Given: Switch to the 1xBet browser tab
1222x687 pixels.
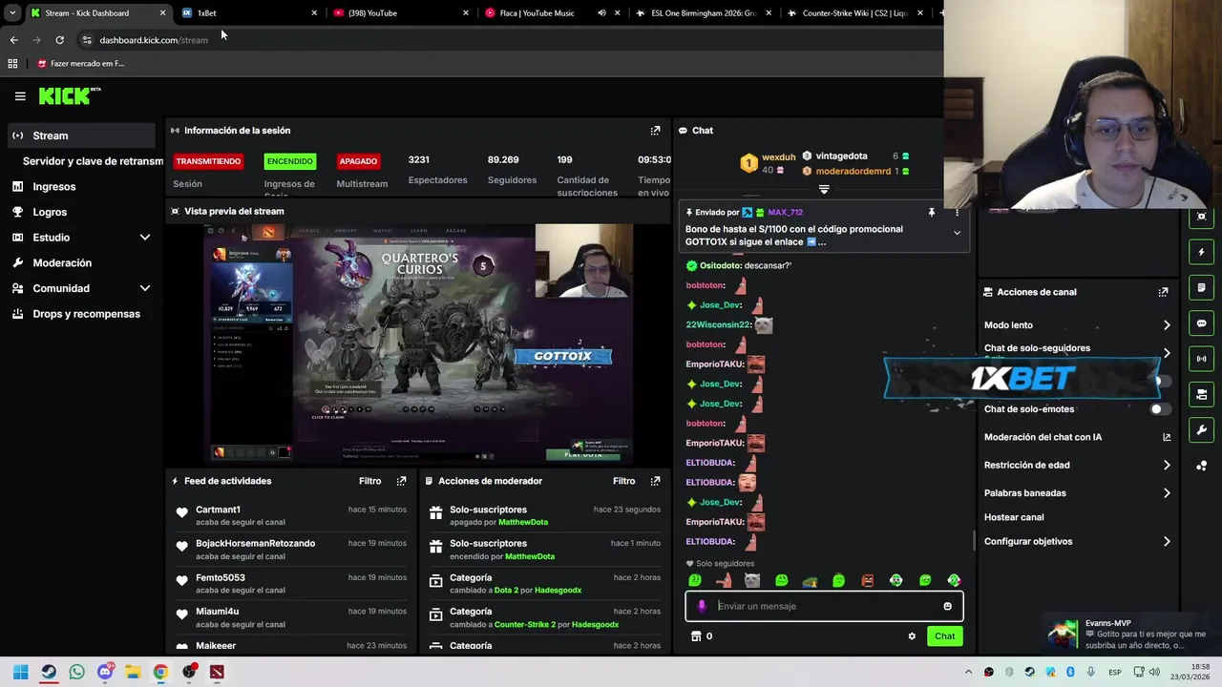Looking at the screenshot, I should (x=248, y=13).
